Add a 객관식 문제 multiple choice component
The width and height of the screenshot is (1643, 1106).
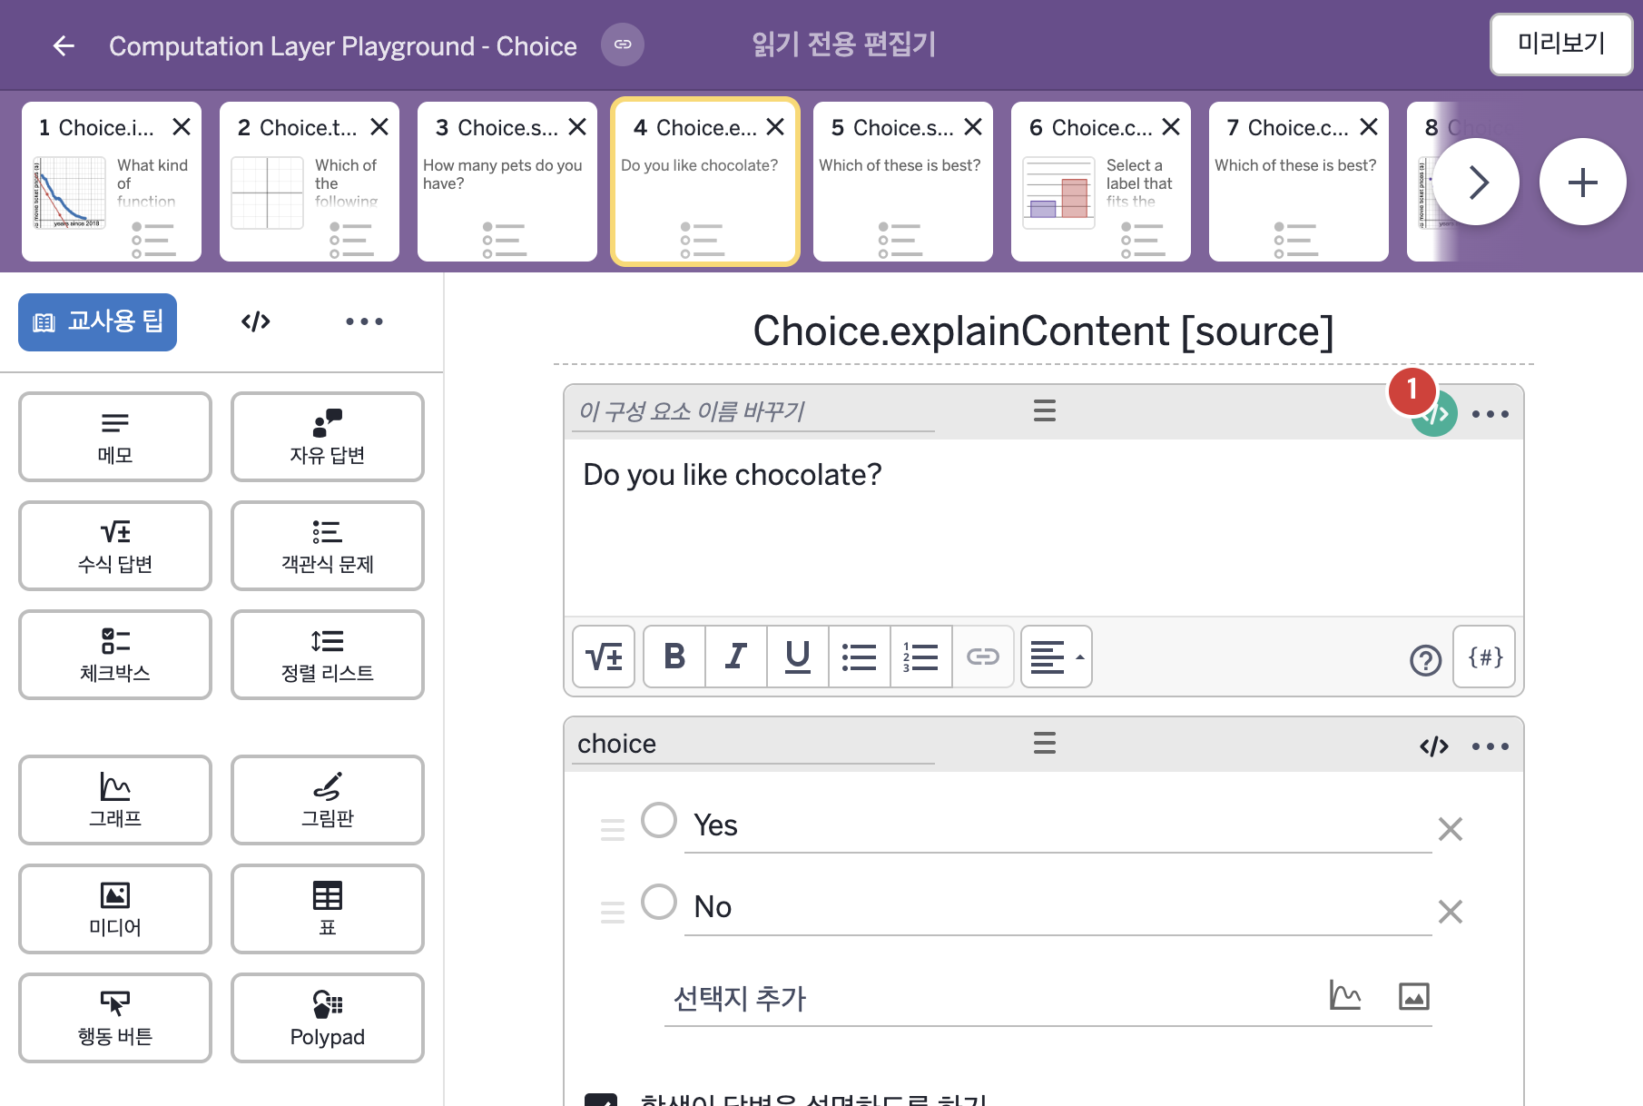click(x=328, y=546)
